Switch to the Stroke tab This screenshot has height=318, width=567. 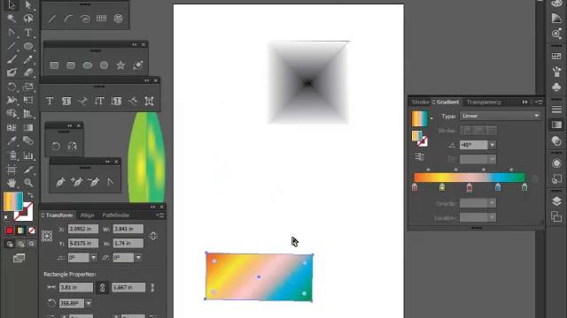point(420,102)
